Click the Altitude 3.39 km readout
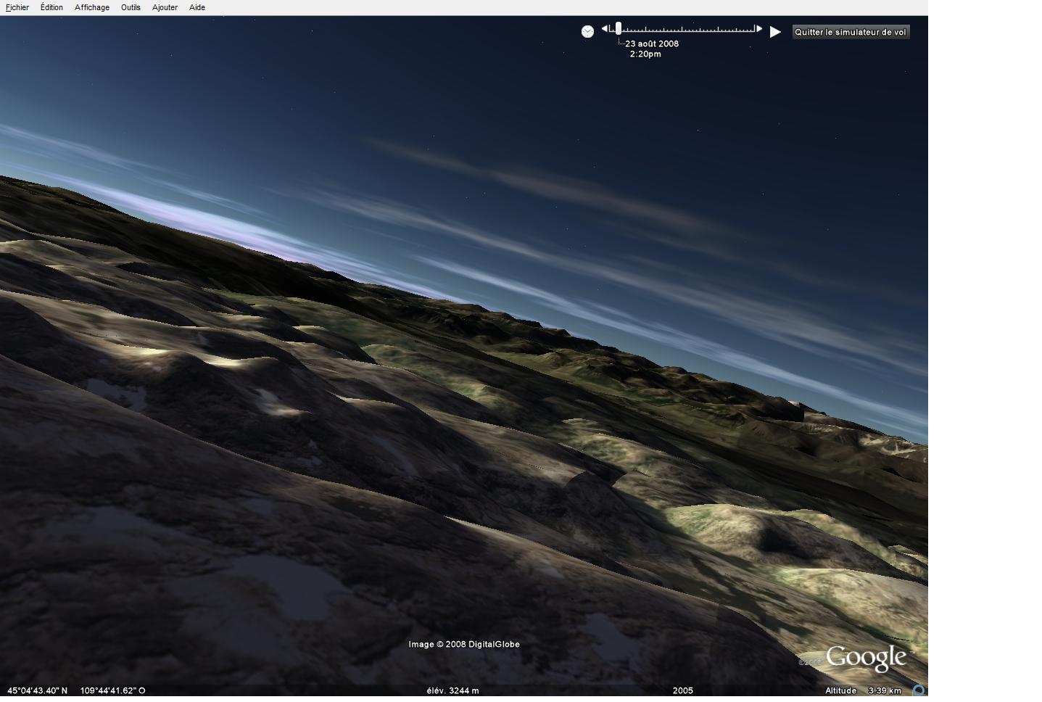 (x=863, y=690)
